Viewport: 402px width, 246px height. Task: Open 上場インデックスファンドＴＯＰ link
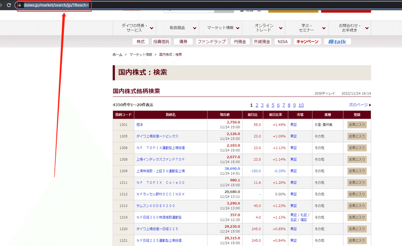point(160,159)
